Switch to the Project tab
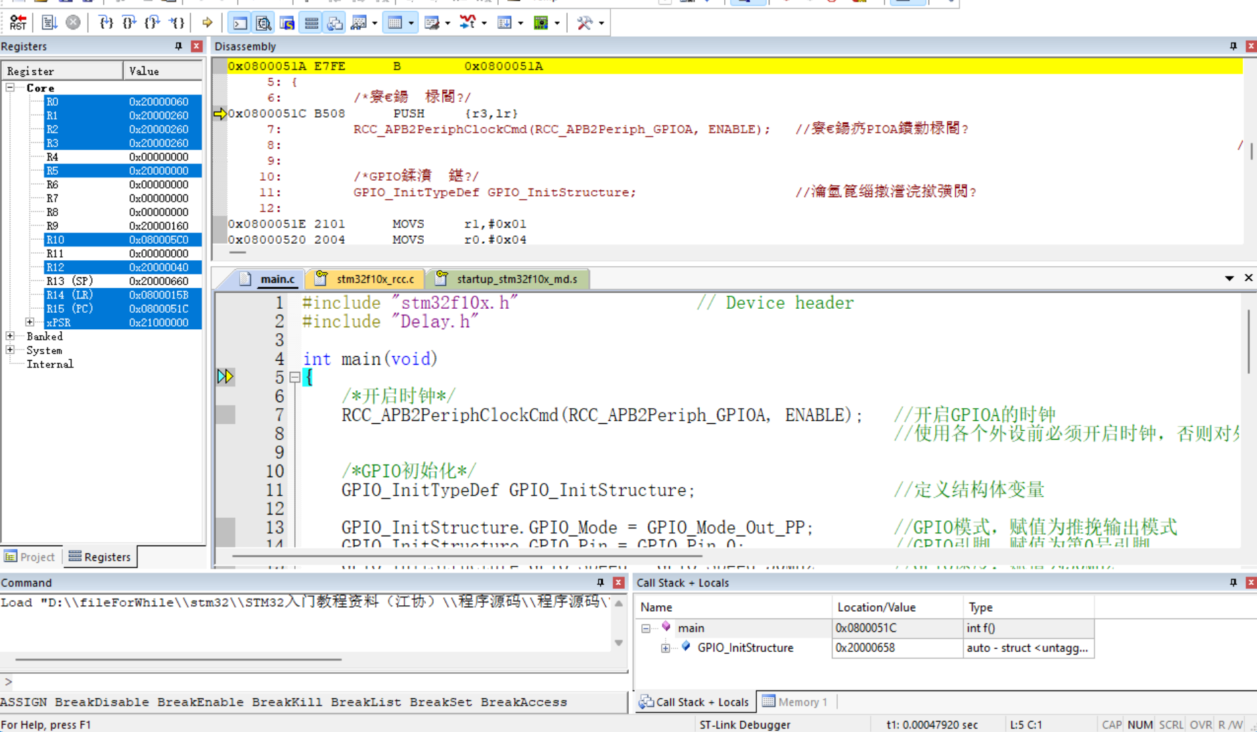The height and width of the screenshot is (732, 1257). tap(30, 557)
